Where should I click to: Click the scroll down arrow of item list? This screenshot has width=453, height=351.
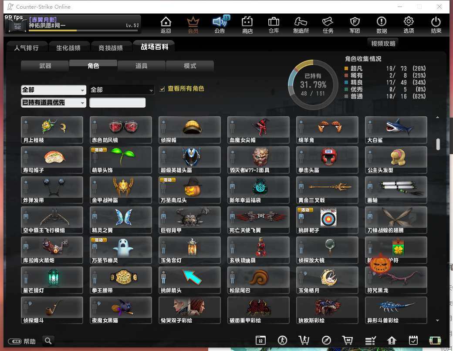(437, 321)
